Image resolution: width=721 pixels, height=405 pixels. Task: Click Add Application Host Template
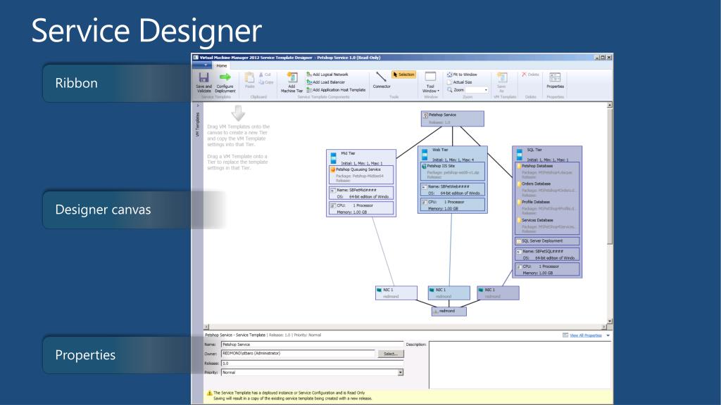(x=336, y=90)
